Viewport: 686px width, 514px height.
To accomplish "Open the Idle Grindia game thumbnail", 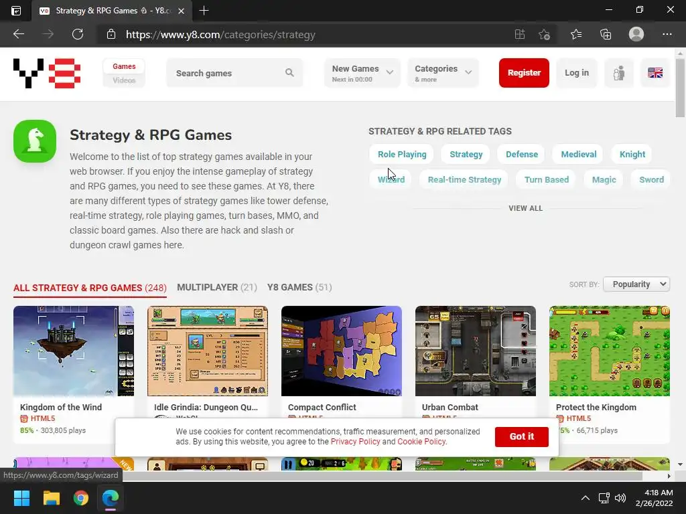I will pos(208,351).
